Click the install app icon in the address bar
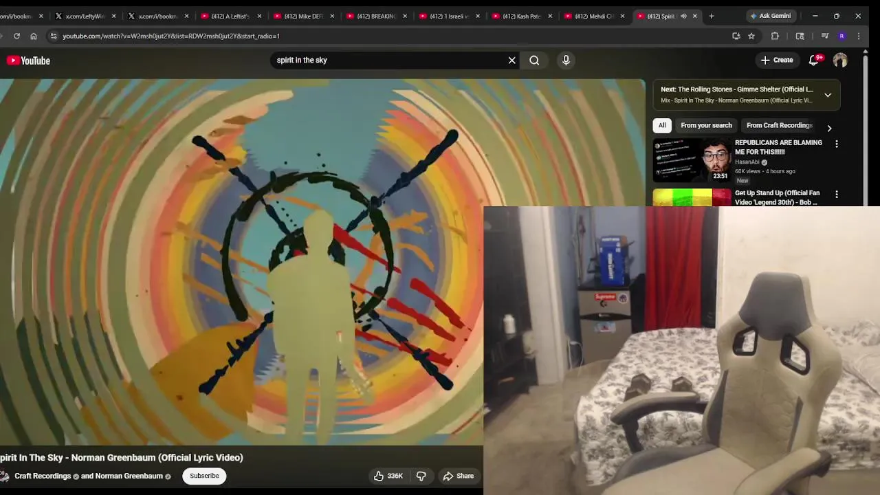 pos(736,36)
